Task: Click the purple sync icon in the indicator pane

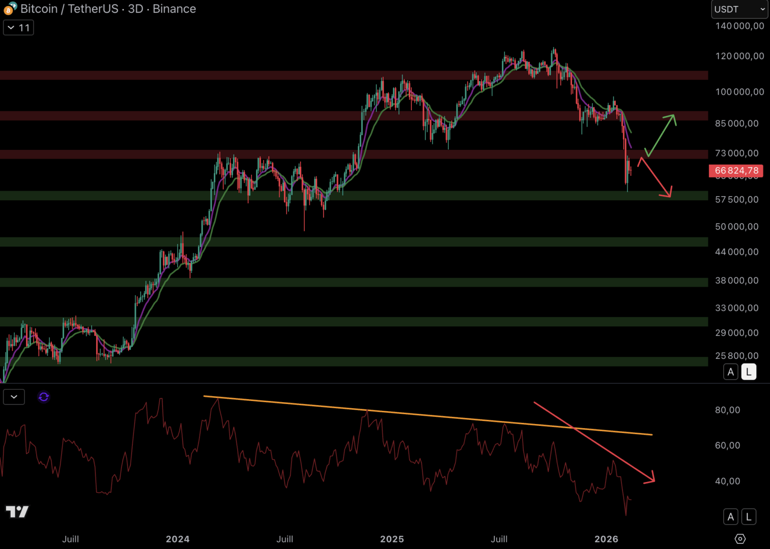Action: [44, 397]
